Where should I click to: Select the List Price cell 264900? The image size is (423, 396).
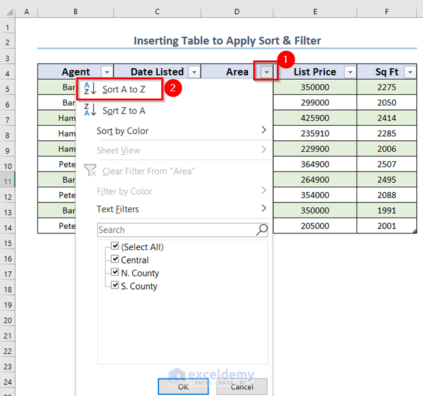(315, 179)
